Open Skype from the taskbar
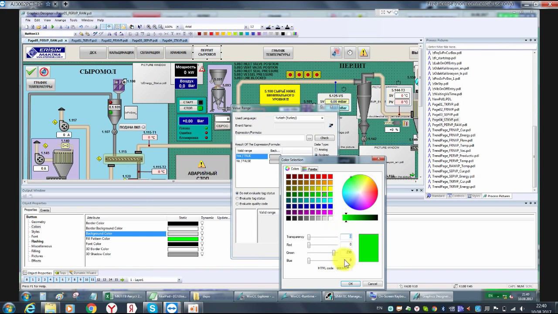The height and width of the screenshot is (314, 558). point(152,308)
